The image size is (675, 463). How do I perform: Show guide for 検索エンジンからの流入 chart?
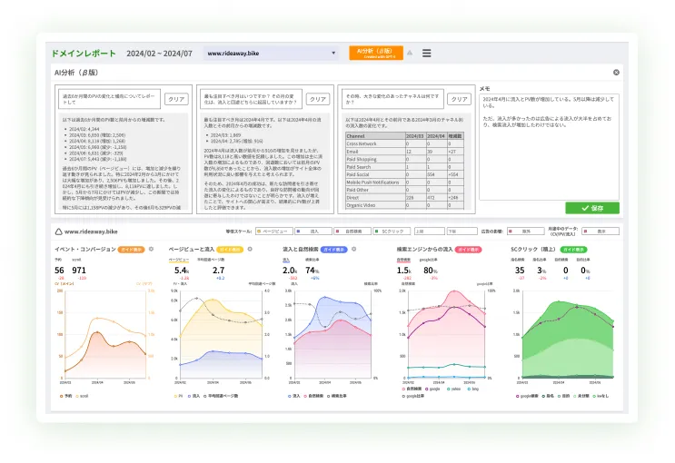(468, 250)
